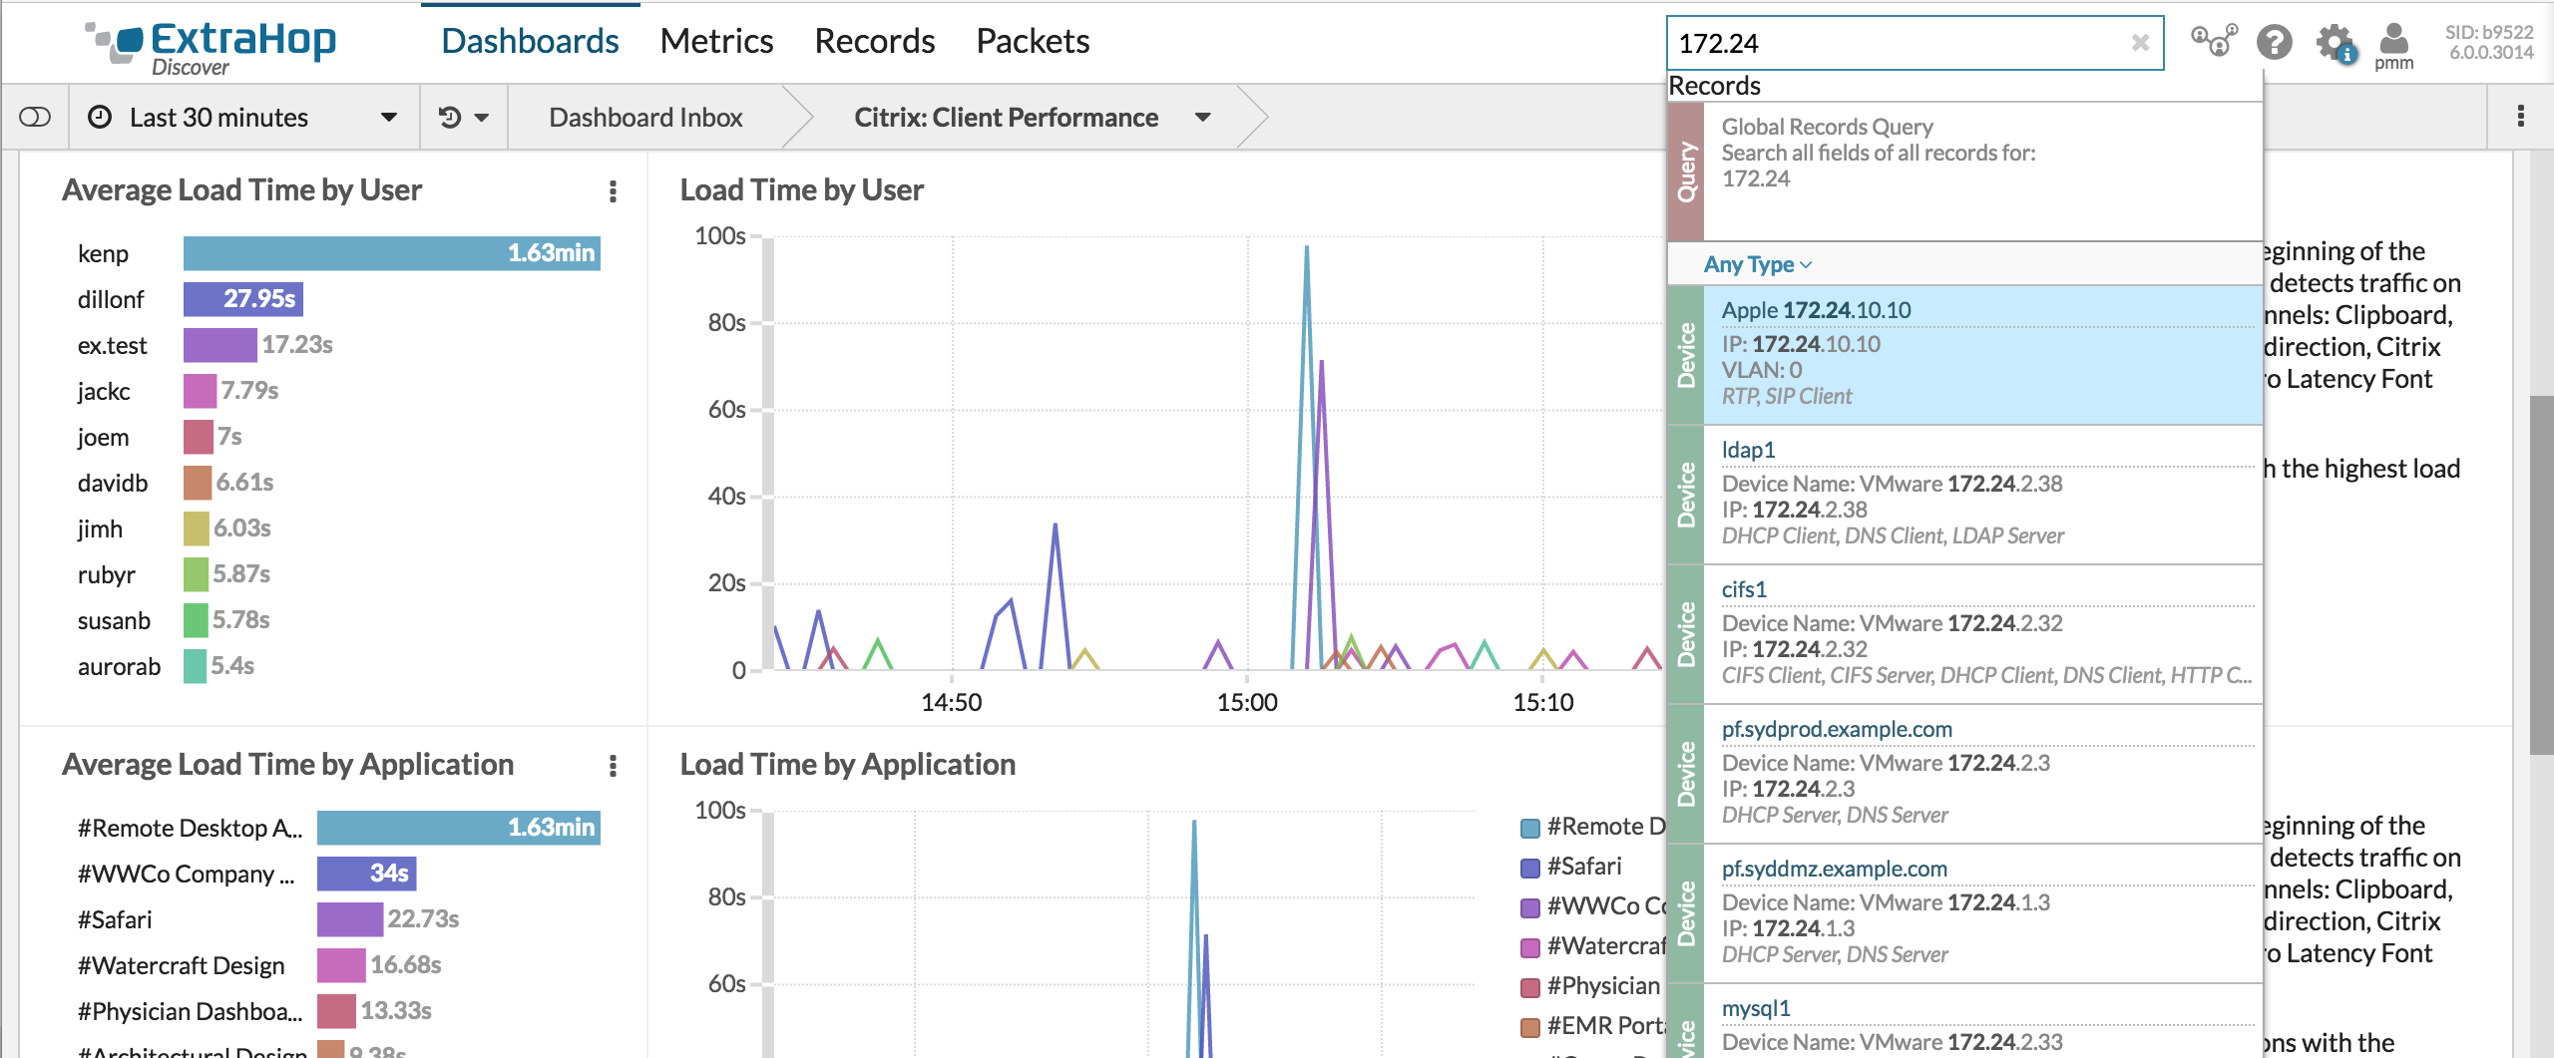Click the Load Time by Application title
The height and width of the screenshot is (1058, 2554).
[x=847, y=765]
